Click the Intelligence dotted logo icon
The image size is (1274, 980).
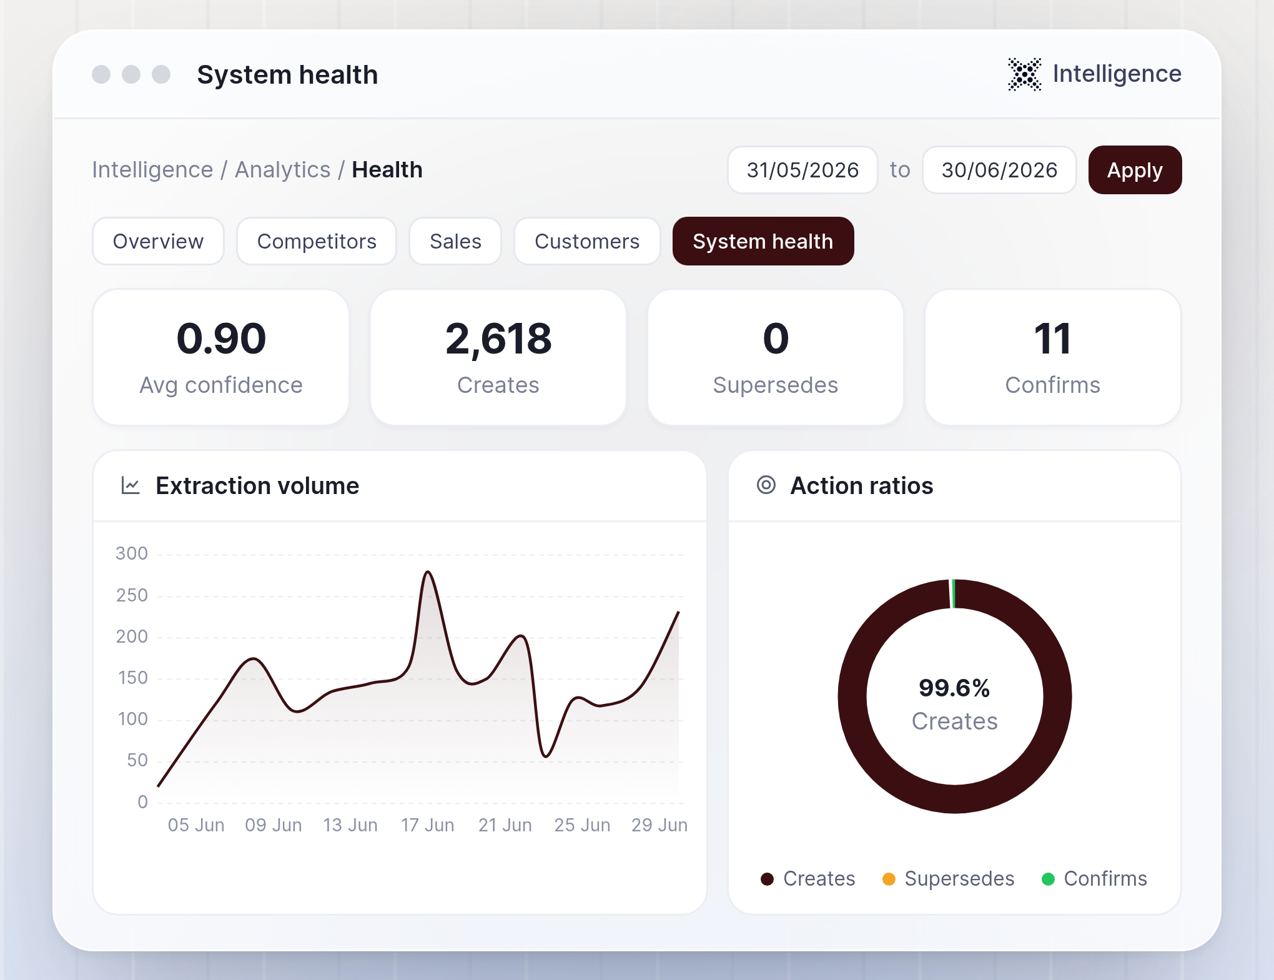(1025, 74)
